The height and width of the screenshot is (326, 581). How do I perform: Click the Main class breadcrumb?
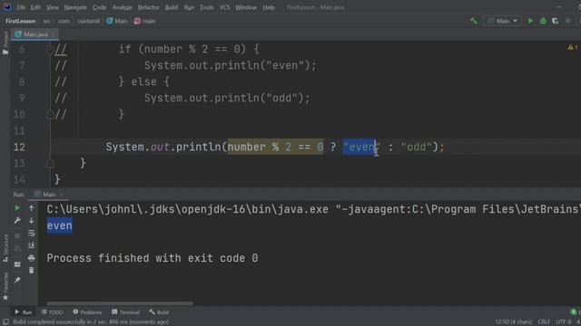(117, 21)
